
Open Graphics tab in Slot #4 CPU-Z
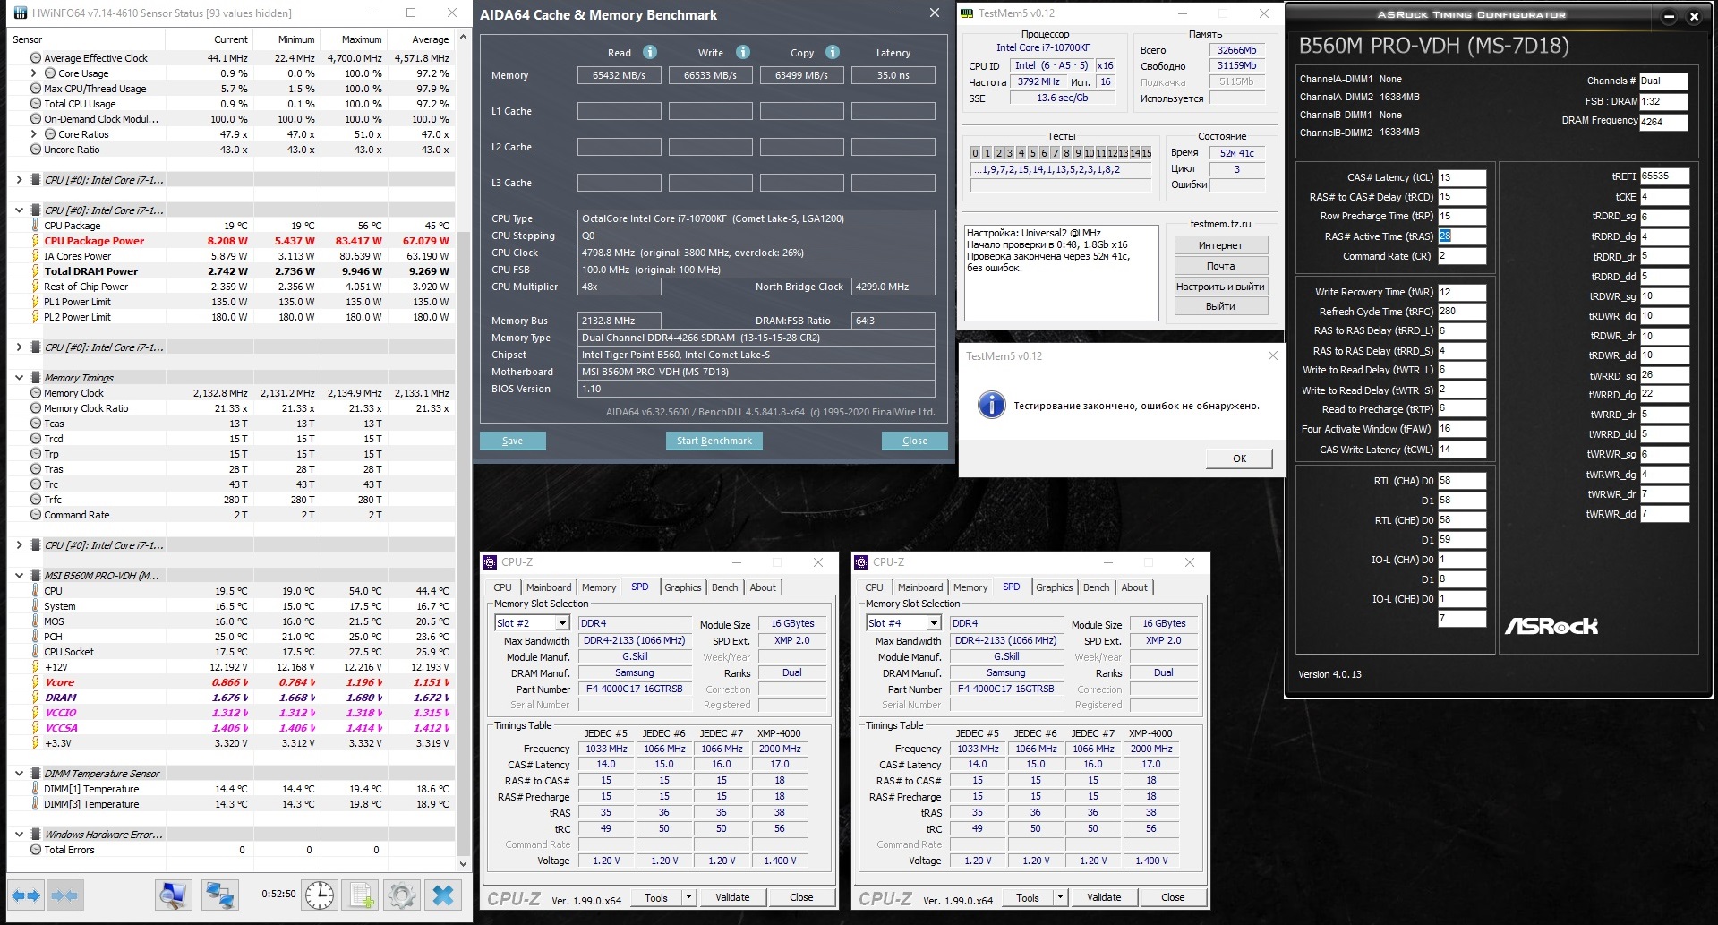click(1055, 587)
